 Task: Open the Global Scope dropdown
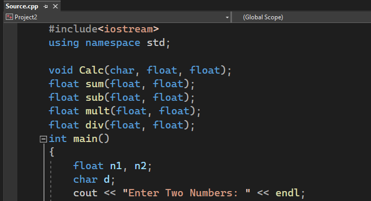click(301, 17)
